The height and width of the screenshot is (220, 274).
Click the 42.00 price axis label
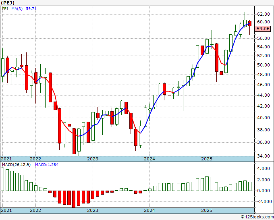tap(264, 106)
